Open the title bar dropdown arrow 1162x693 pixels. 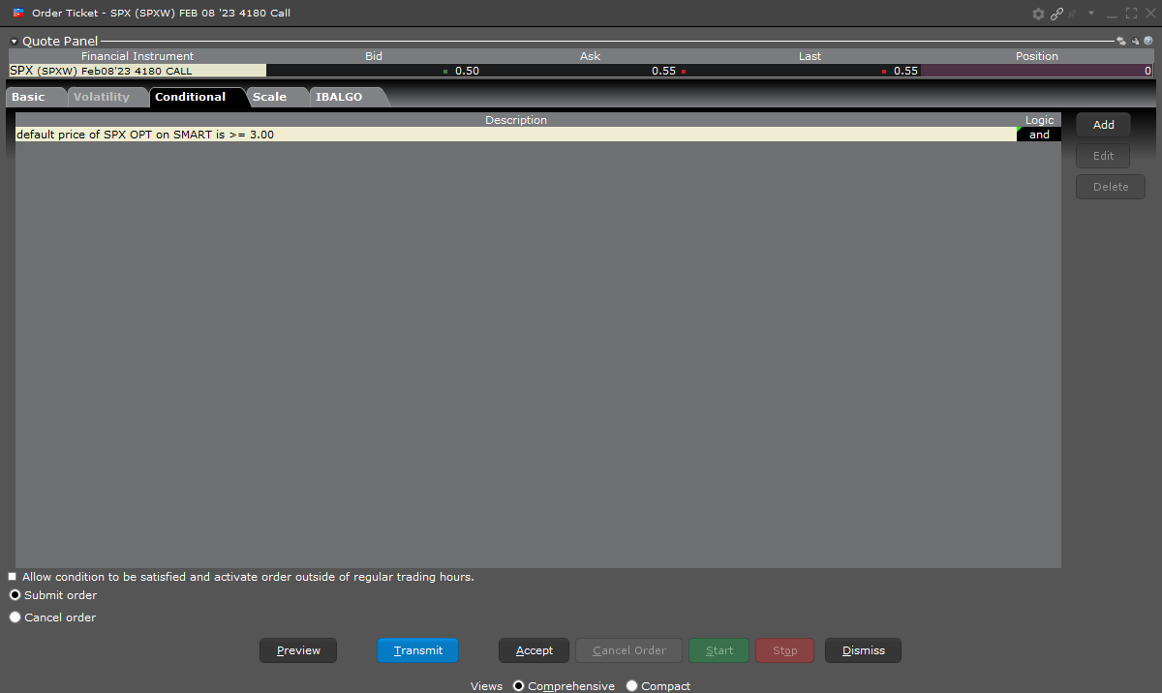1091,14
